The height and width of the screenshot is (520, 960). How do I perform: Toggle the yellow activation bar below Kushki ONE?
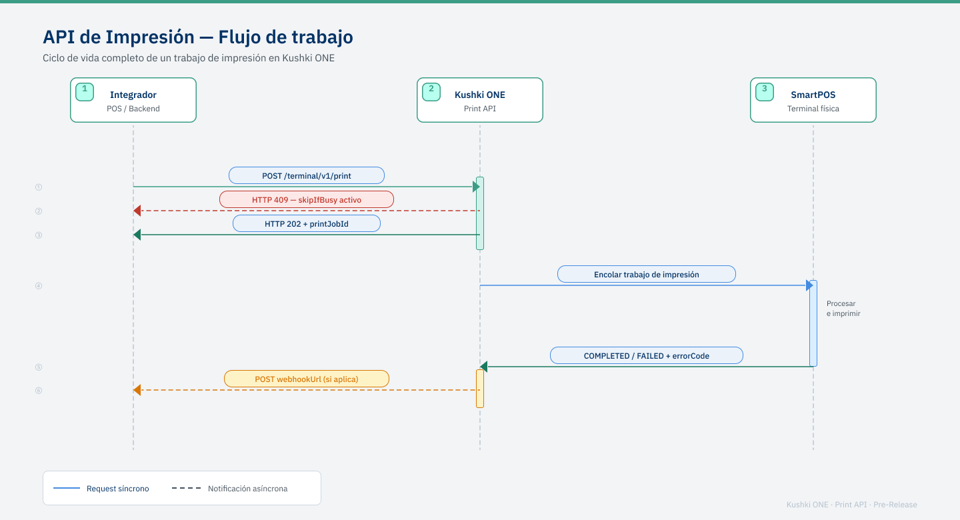click(x=479, y=387)
